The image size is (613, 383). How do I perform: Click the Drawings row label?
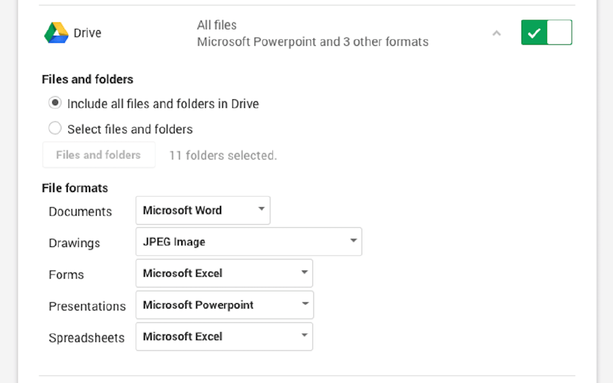pos(74,243)
